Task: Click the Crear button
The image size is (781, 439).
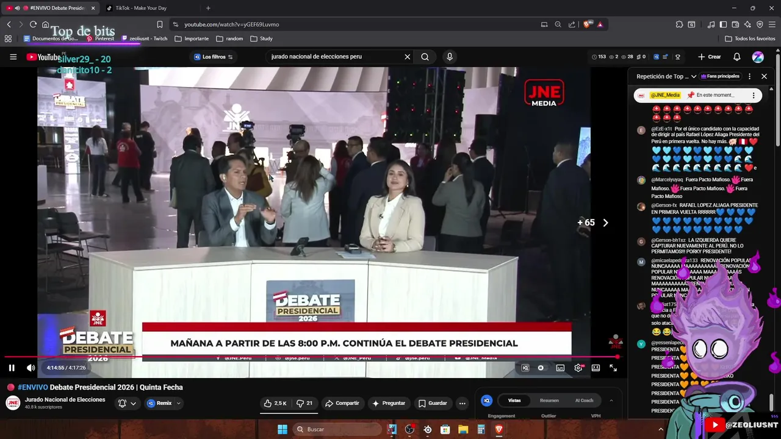Action: click(709, 57)
